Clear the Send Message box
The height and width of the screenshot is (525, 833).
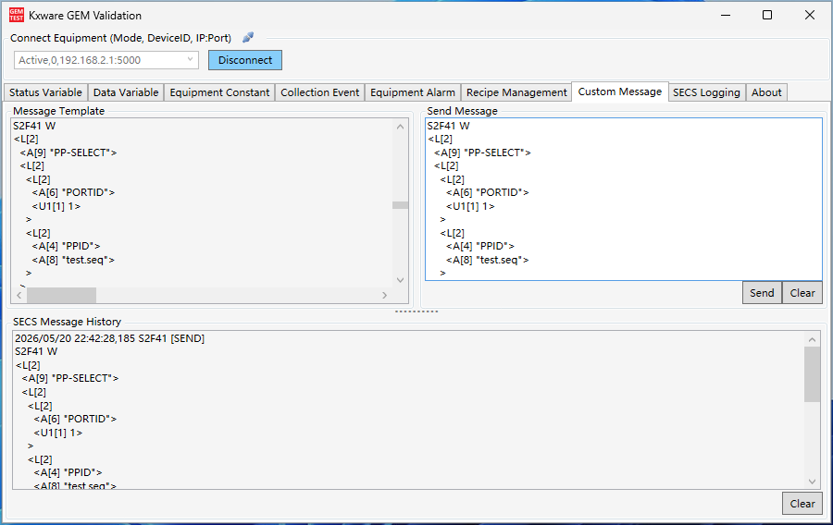click(802, 293)
